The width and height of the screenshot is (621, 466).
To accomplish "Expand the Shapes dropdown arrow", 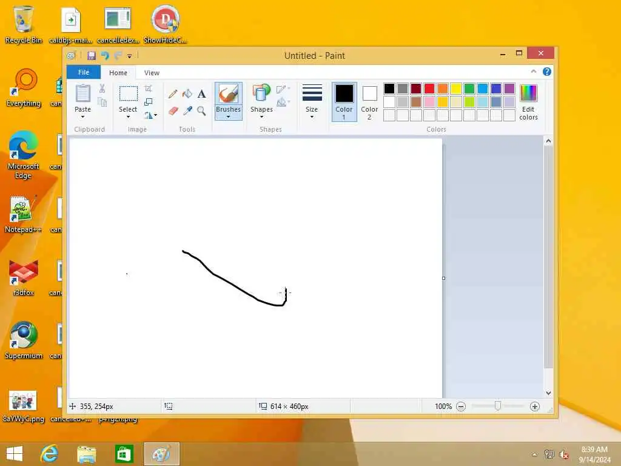I will point(261,117).
